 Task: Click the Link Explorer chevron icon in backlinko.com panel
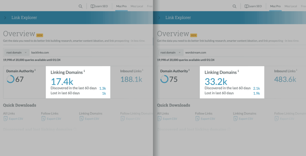tap(5, 18)
